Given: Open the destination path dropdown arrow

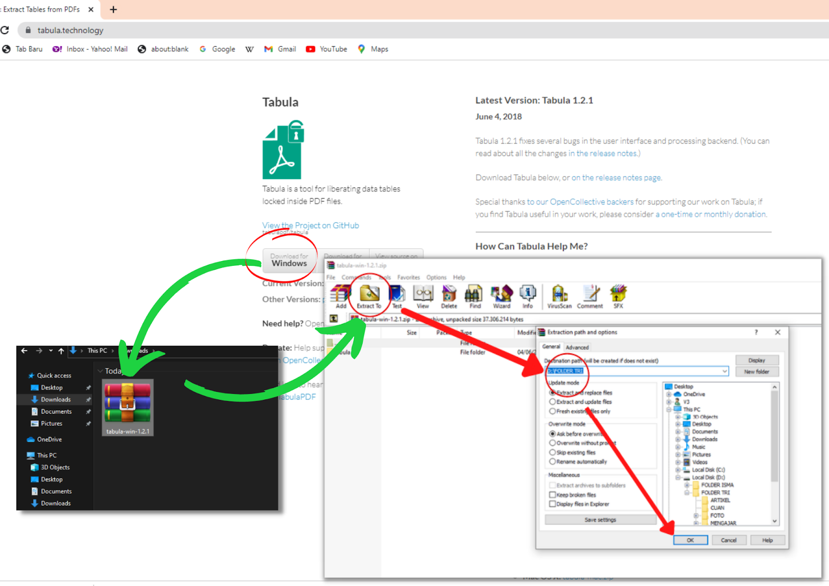Looking at the screenshot, I should coord(724,371).
